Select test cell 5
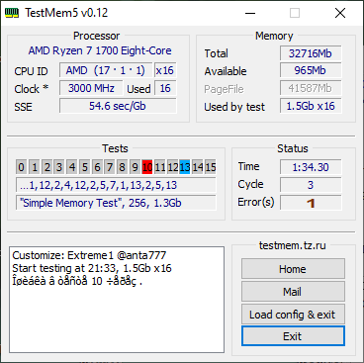This screenshot has width=364, height=363. coord(84,167)
